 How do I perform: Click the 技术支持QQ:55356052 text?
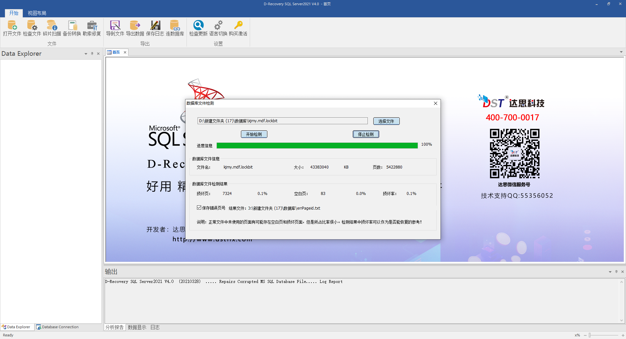517,196
